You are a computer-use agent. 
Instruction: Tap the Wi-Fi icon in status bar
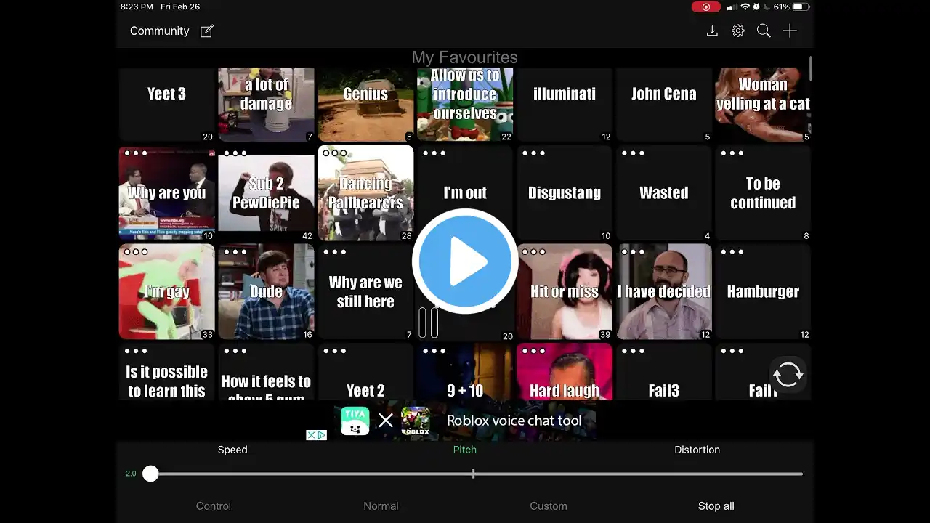pos(745,7)
